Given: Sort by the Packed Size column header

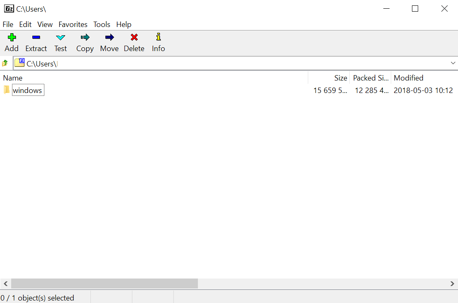Looking at the screenshot, I should coord(370,78).
